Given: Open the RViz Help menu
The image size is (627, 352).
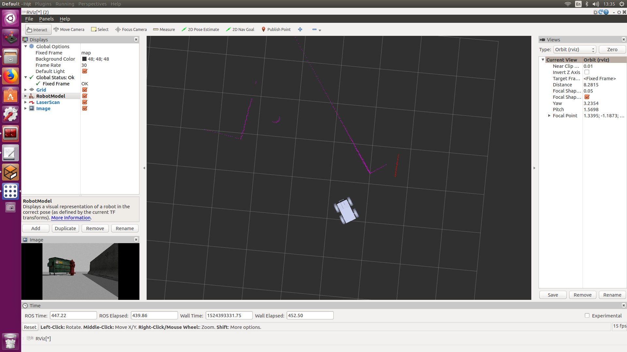Looking at the screenshot, I should tap(65, 19).
